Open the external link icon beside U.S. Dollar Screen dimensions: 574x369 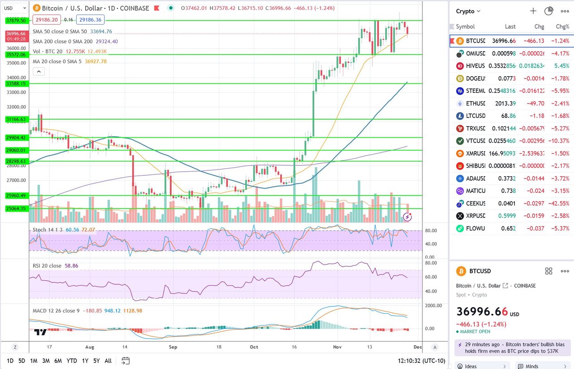tap(505, 286)
